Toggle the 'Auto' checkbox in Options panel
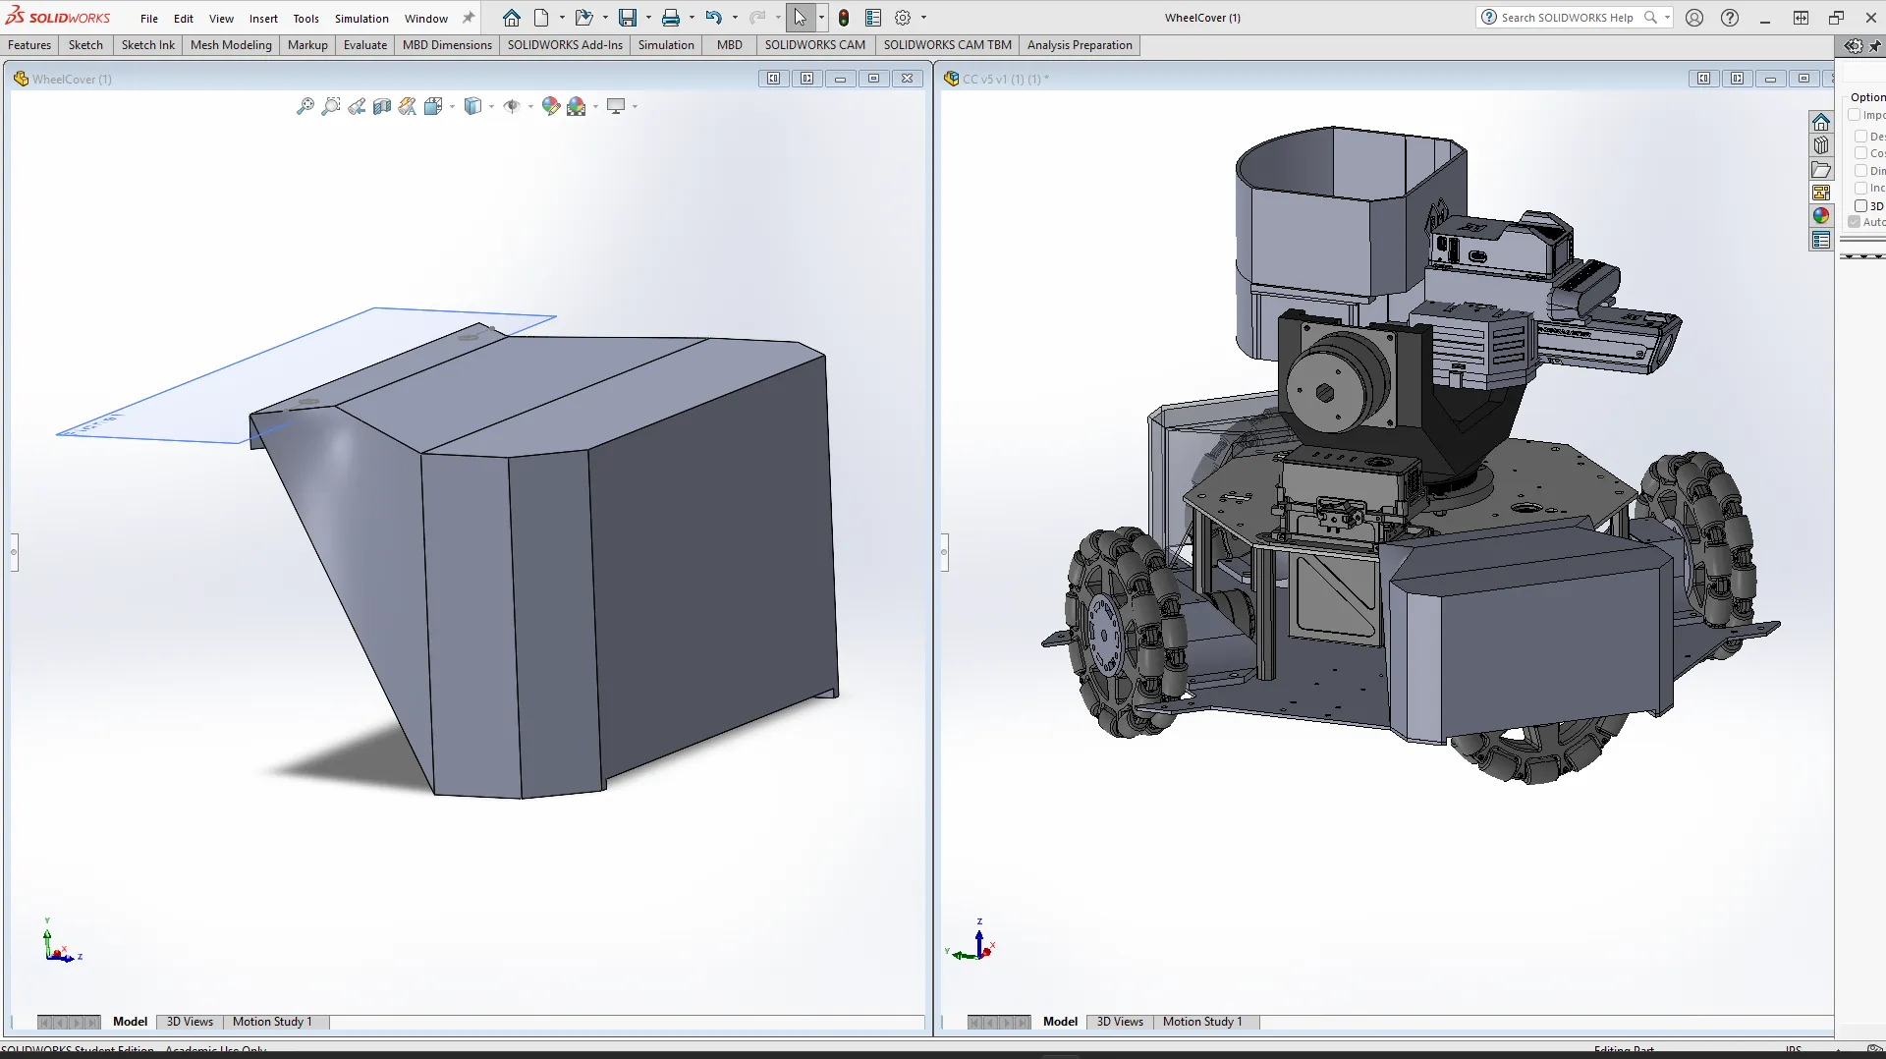Screen dimensions: 1886x1059 (x=1855, y=222)
